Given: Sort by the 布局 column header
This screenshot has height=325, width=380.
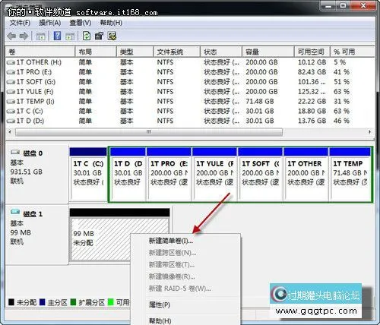Looking at the screenshot, I should (x=96, y=52).
